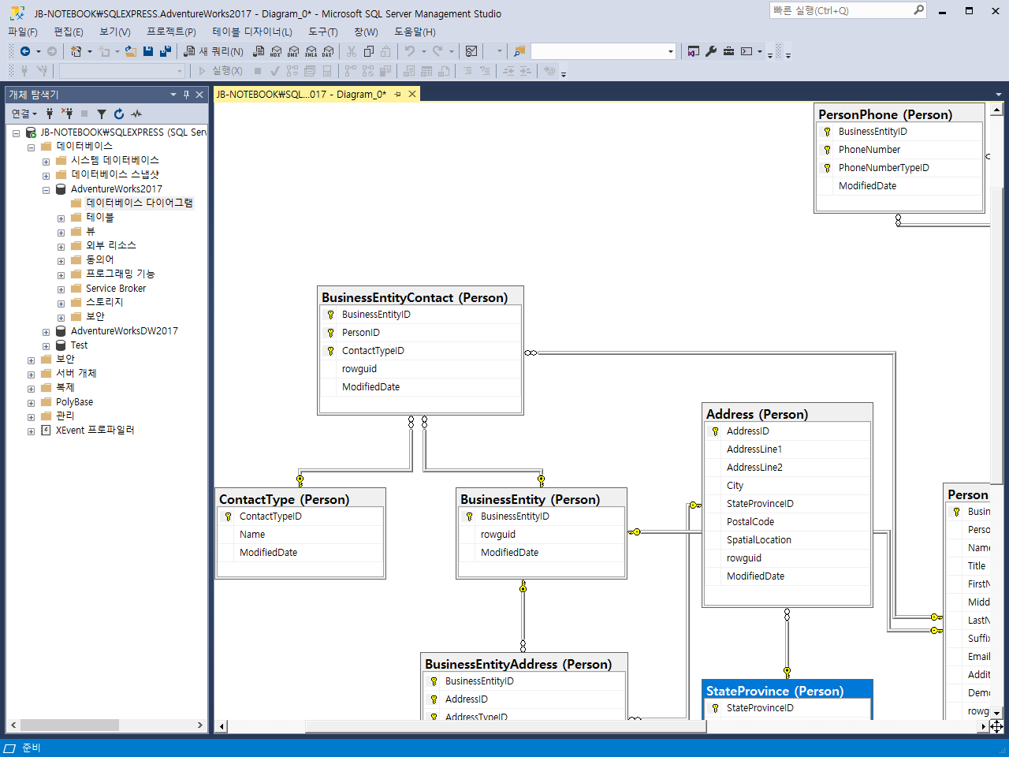The image size is (1009, 757).
Task: Pin the Object Explorer panel
Action: click(x=187, y=95)
